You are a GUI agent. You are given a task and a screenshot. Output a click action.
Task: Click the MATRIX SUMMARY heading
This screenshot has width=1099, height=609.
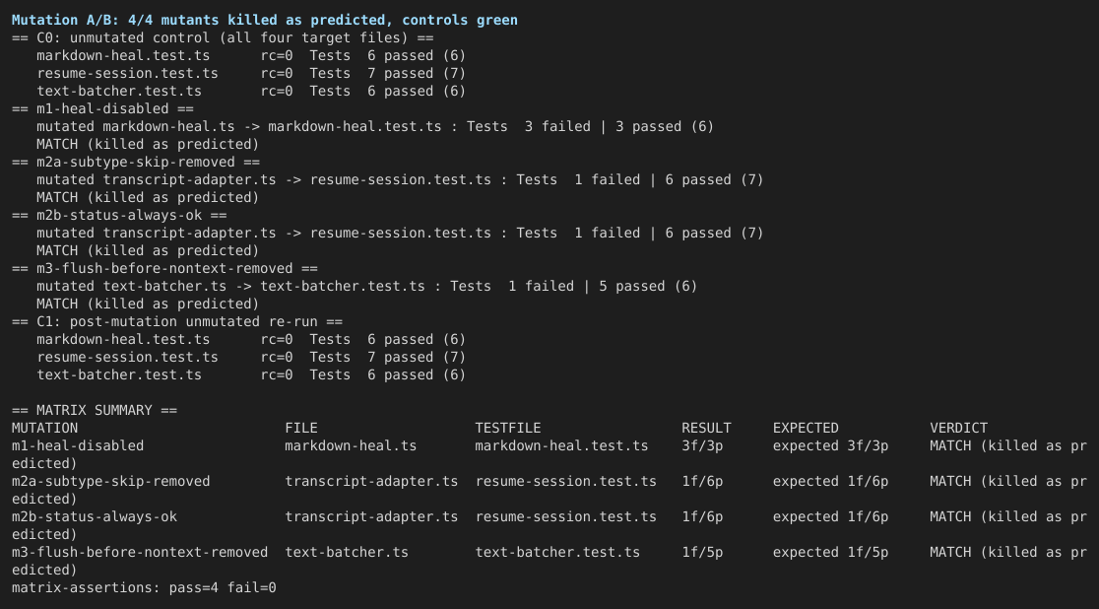(95, 411)
